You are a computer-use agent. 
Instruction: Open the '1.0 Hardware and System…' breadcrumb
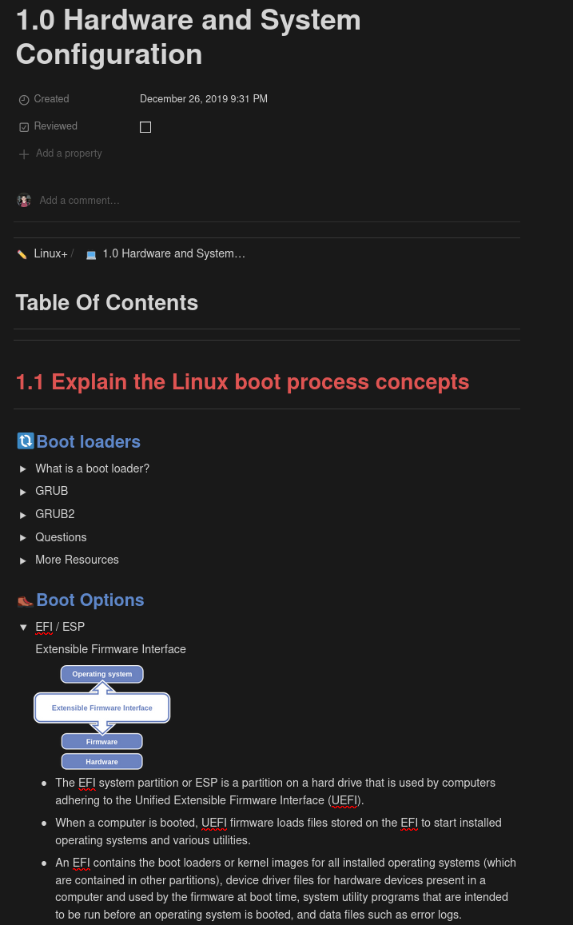(x=173, y=253)
